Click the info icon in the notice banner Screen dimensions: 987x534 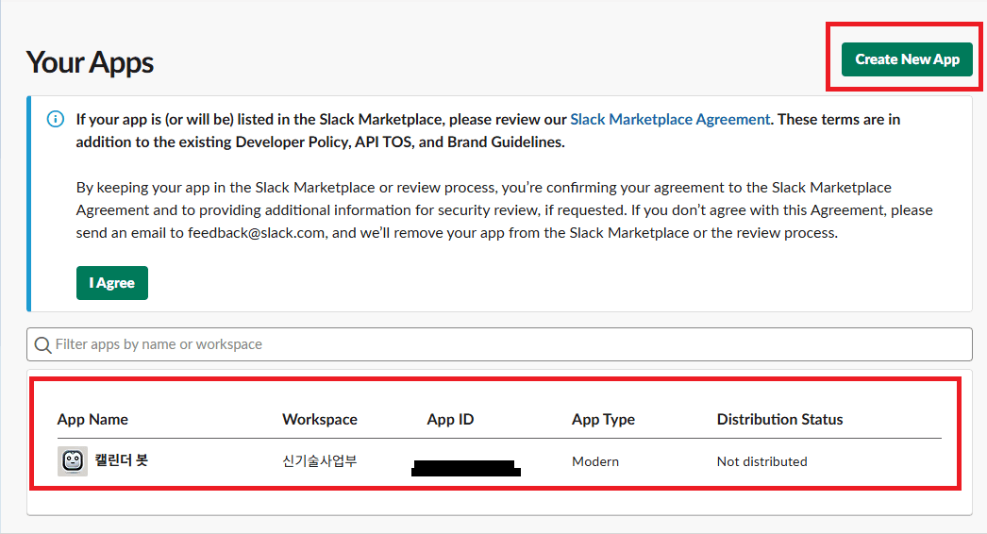point(56,120)
